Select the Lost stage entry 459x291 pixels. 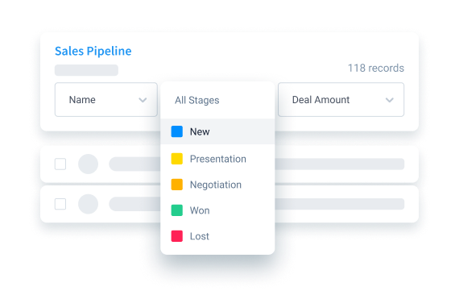click(217, 236)
